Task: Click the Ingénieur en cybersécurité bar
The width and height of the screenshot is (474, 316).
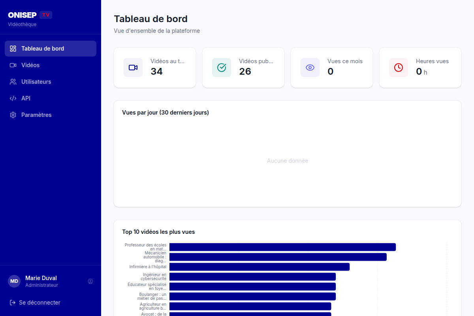Action: tap(252, 276)
